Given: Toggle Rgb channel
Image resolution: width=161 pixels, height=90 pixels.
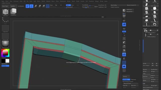Looking at the screenshot, I should pos(56,5).
